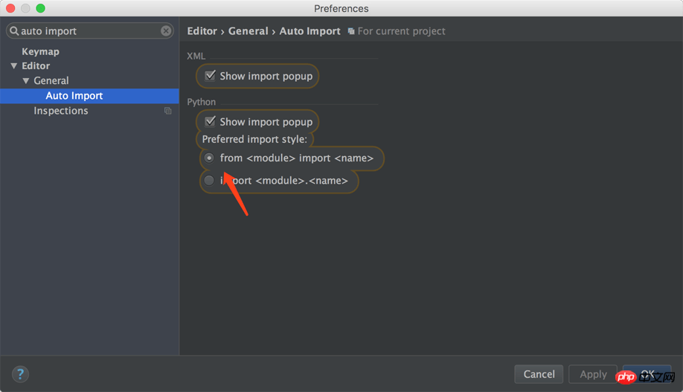Select Auto Import in the tree

74,96
